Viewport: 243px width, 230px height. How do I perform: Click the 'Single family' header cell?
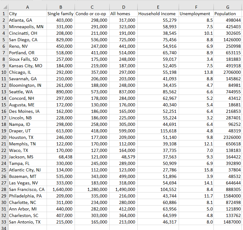click(61, 14)
